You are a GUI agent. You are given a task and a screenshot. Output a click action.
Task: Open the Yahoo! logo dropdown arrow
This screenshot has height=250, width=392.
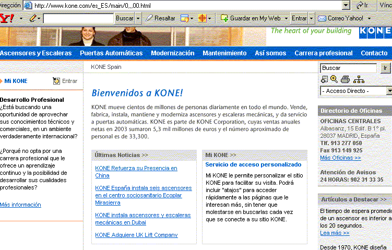[21, 18]
